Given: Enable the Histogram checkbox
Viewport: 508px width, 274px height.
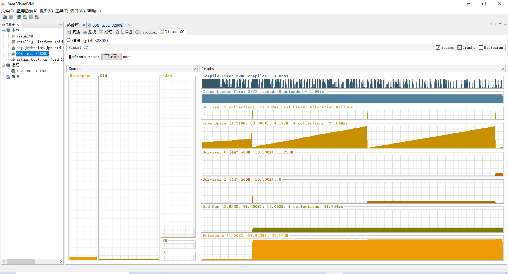Looking at the screenshot, I should [x=481, y=47].
